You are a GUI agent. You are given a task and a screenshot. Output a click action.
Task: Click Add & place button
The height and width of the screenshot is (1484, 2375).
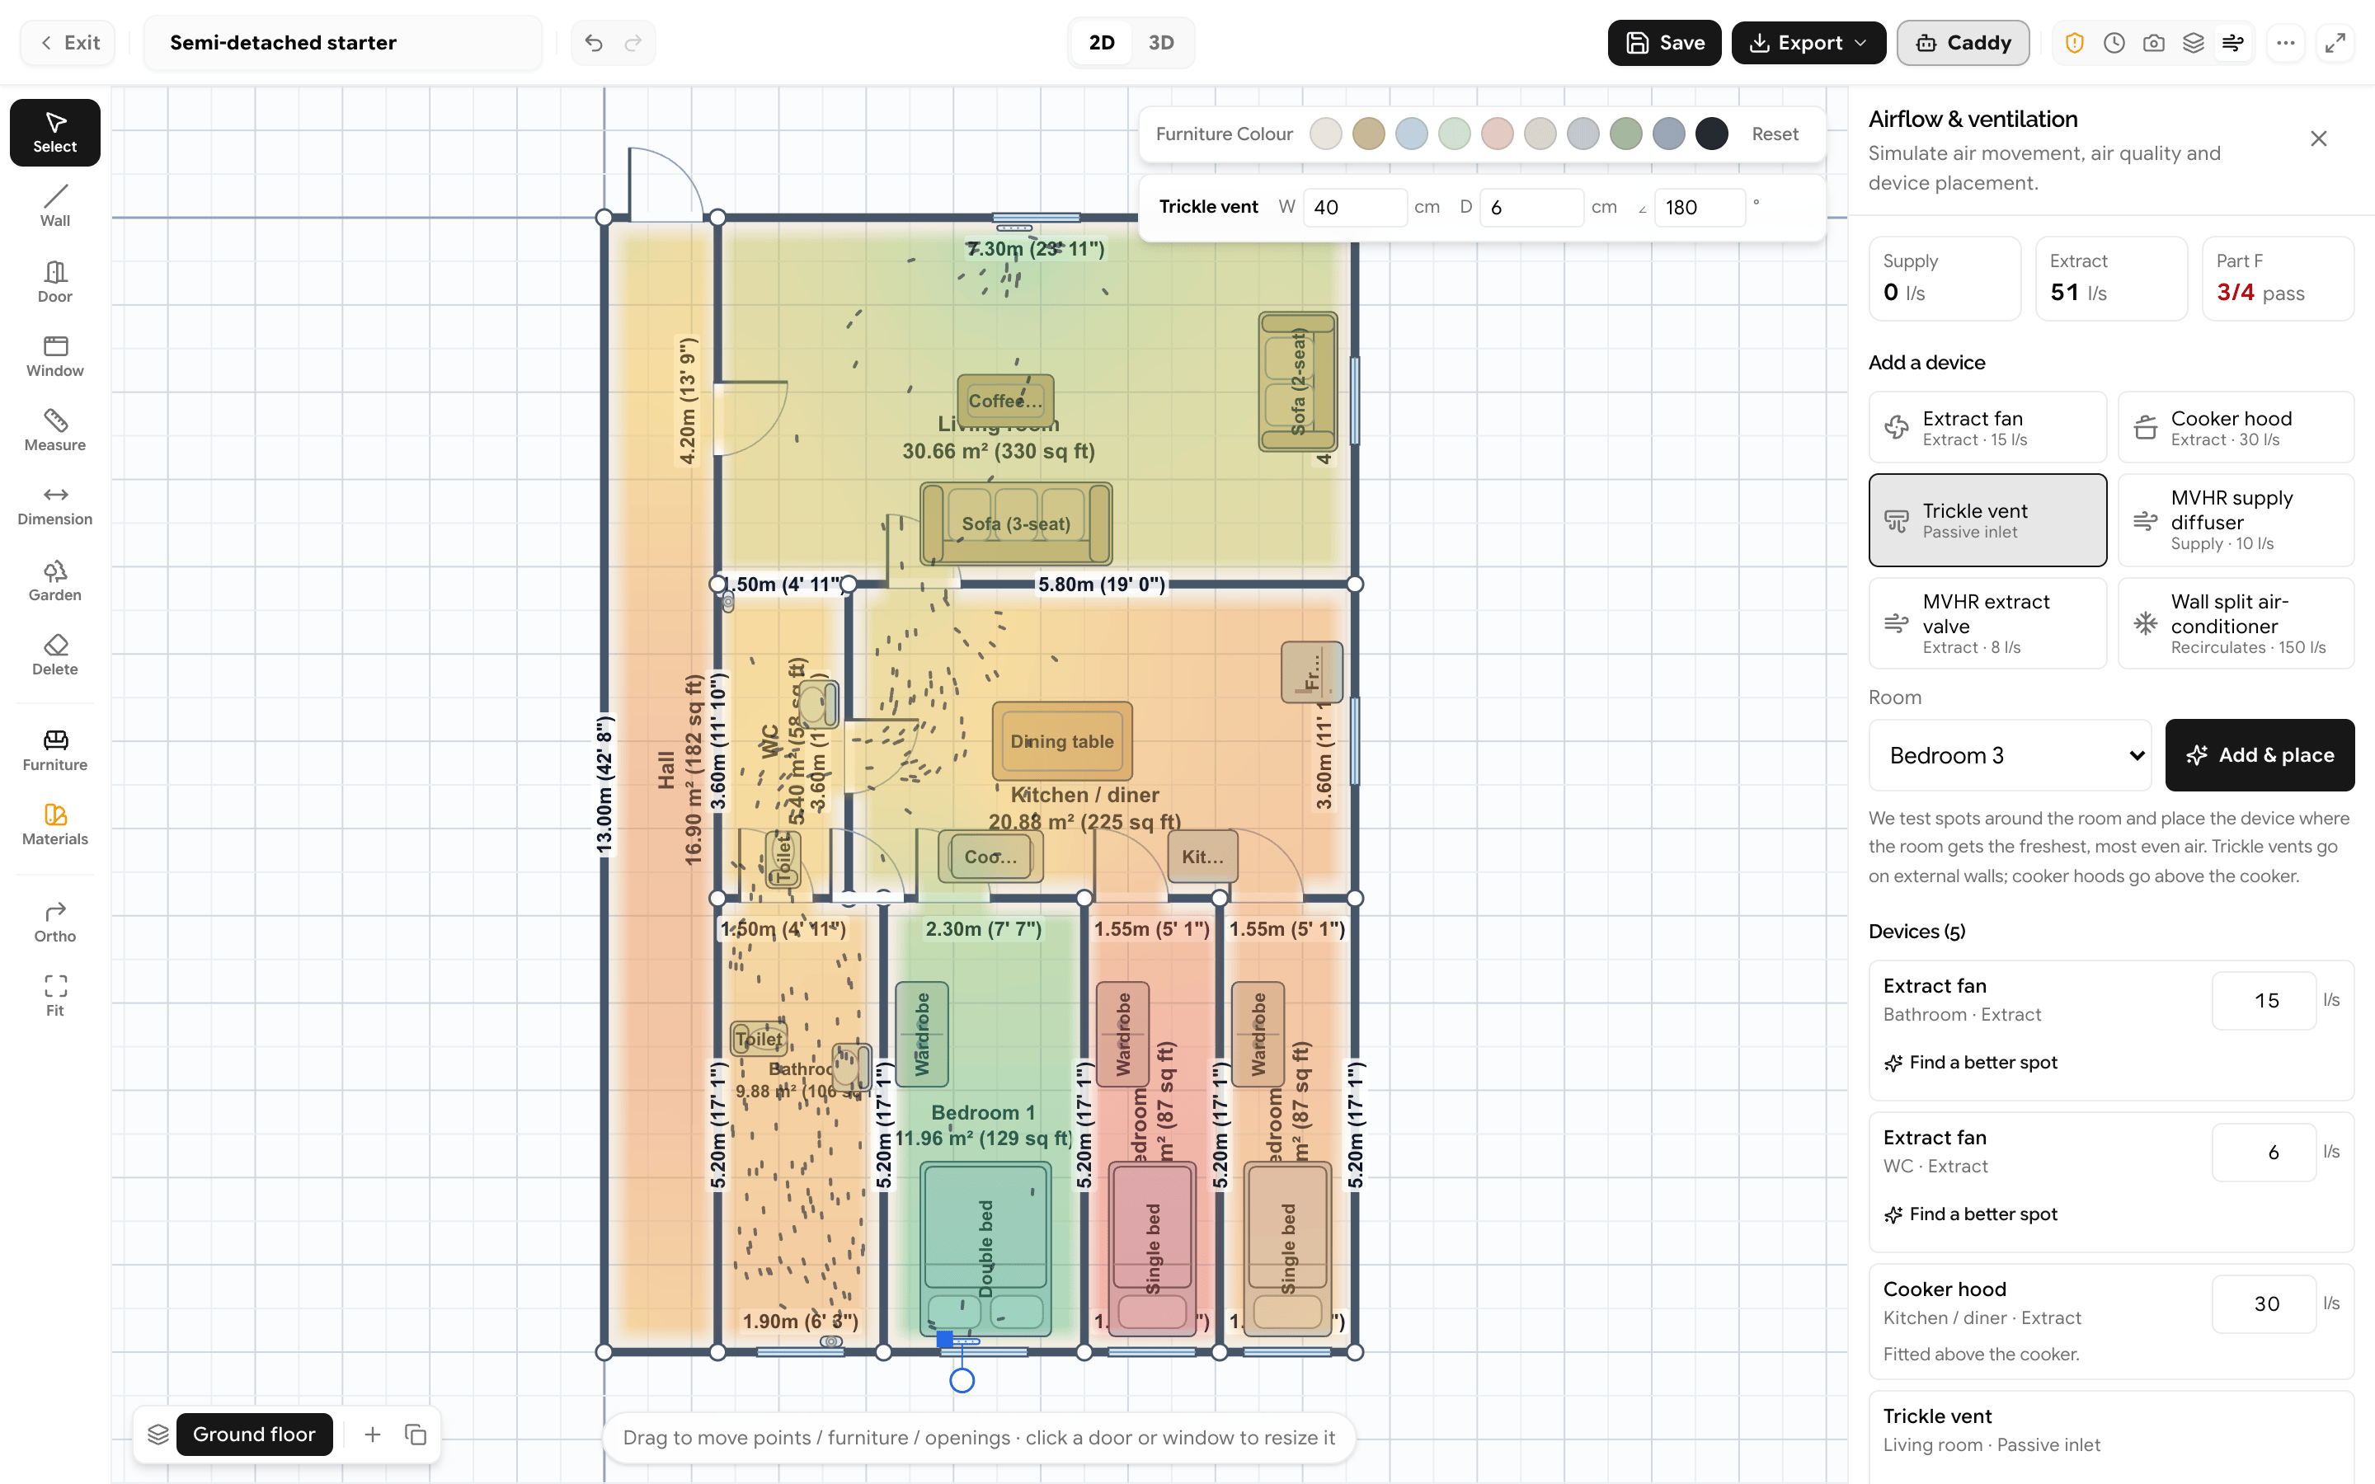(2260, 754)
